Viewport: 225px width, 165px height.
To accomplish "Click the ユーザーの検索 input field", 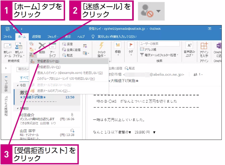I will coord(160,44).
